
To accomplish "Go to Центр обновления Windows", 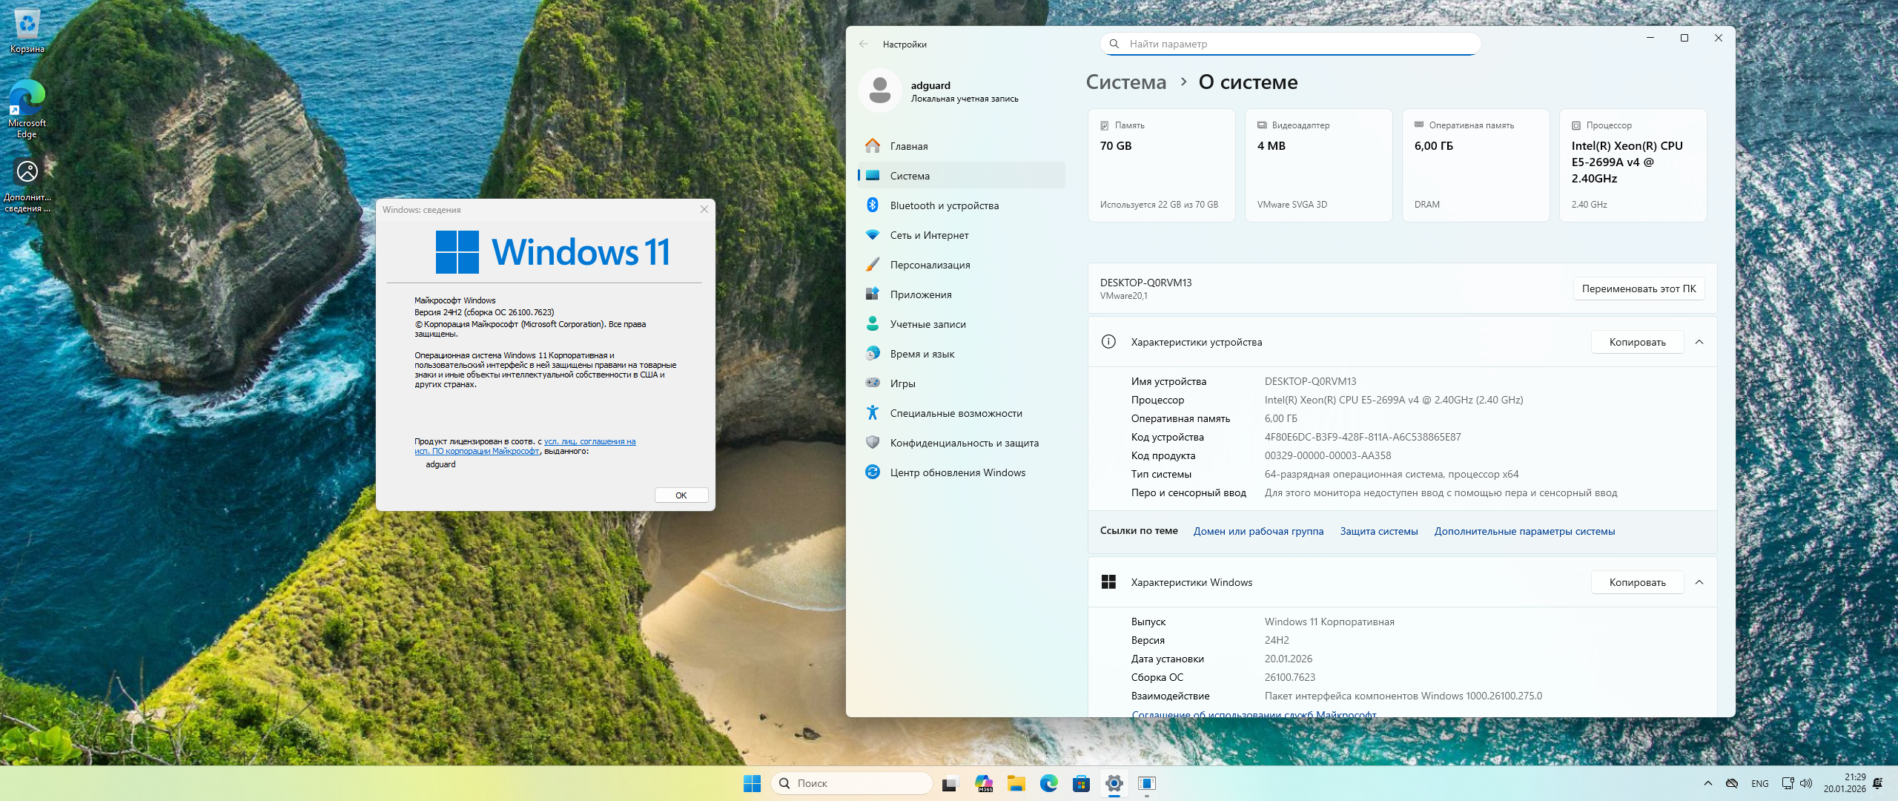I will point(957,472).
